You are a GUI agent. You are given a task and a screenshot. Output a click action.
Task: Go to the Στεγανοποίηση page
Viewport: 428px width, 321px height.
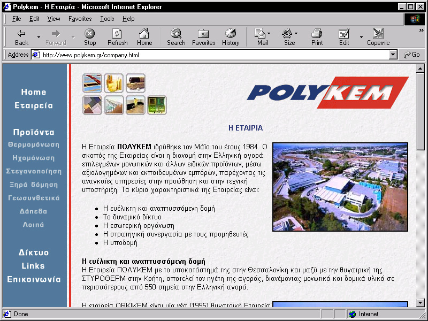tap(34, 171)
